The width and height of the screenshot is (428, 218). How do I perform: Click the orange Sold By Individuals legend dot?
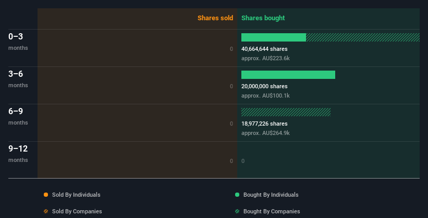point(46,195)
